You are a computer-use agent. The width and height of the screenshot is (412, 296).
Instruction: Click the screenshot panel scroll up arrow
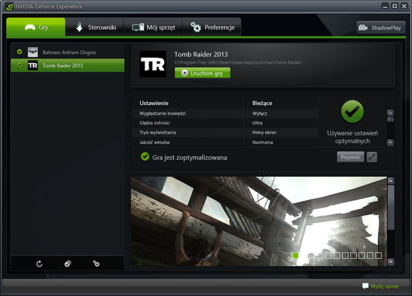point(391,181)
